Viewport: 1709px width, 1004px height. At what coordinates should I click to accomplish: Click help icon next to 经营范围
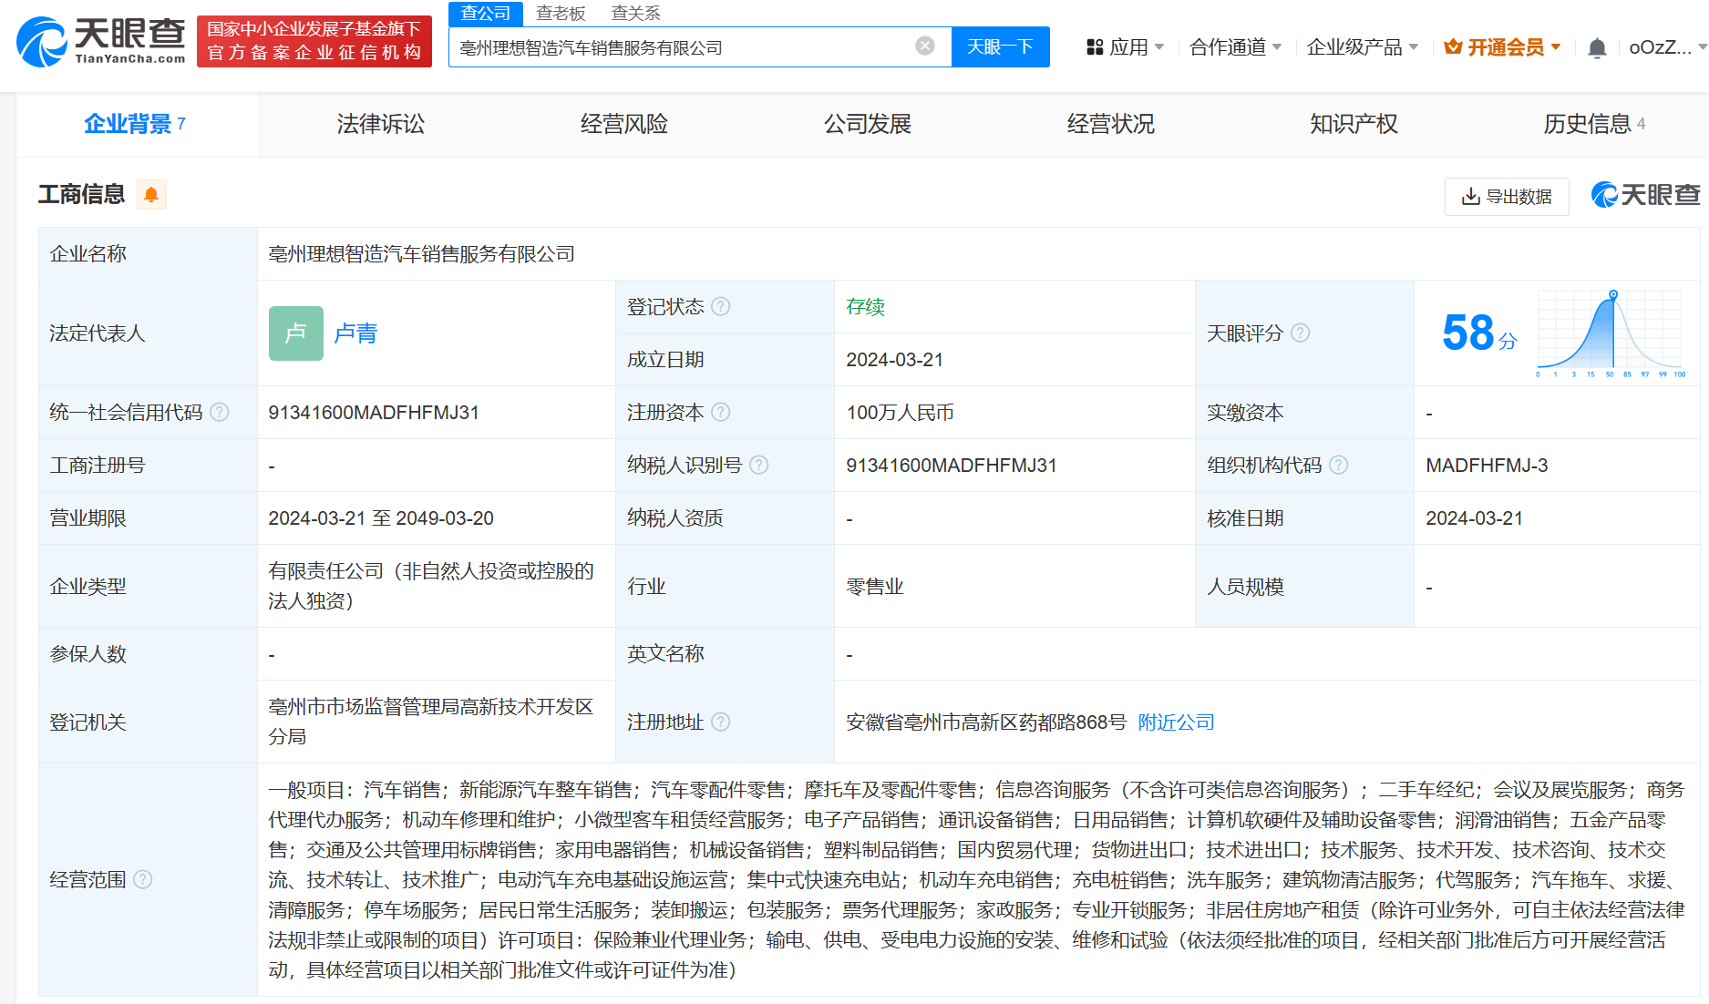point(143,879)
